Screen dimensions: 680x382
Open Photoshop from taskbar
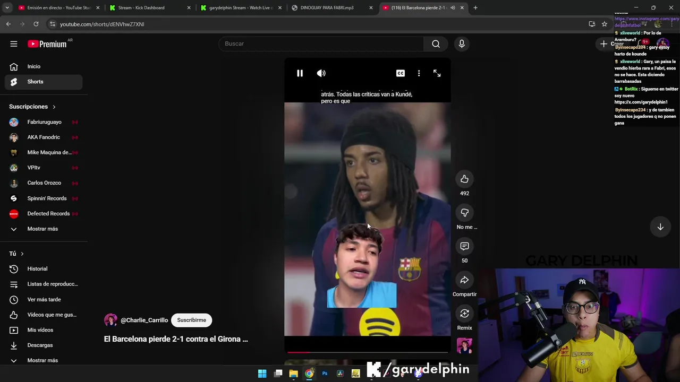[325, 374]
